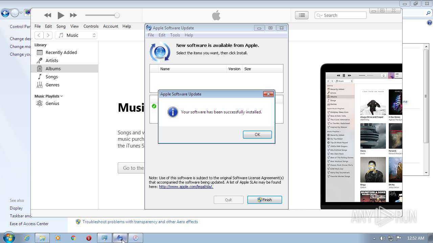
Task: Open the Windows Start menu
Action: click(x=8, y=238)
